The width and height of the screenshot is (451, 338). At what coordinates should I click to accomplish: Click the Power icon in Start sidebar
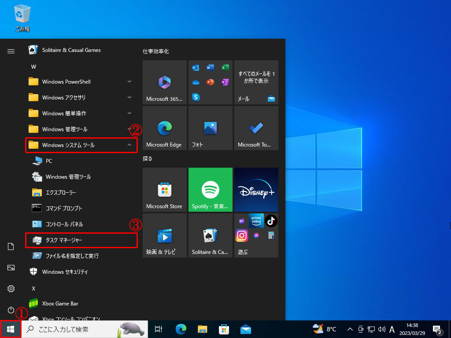click(11, 310)
